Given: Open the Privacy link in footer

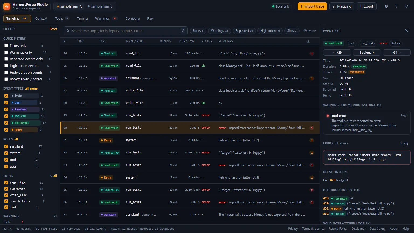Looking at the screenshot, I should click(x=293, y=229).
